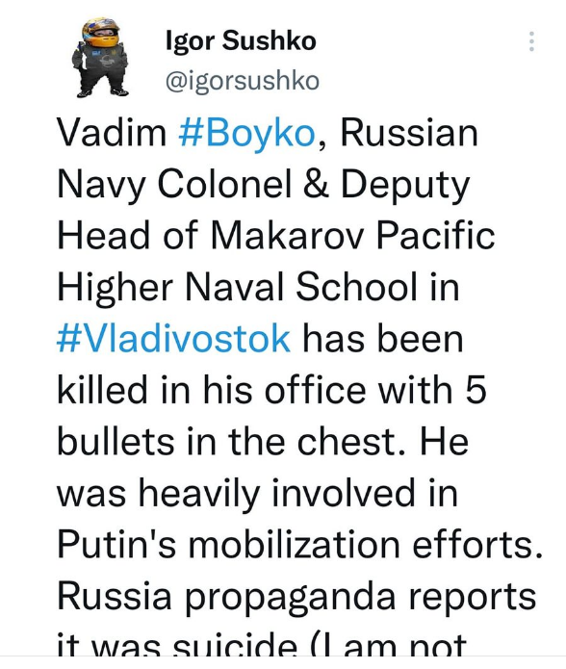The width and height of the screenshot is (566, 669).
Task: Click the line bullets in the chest
Action: tap(263, 441)
